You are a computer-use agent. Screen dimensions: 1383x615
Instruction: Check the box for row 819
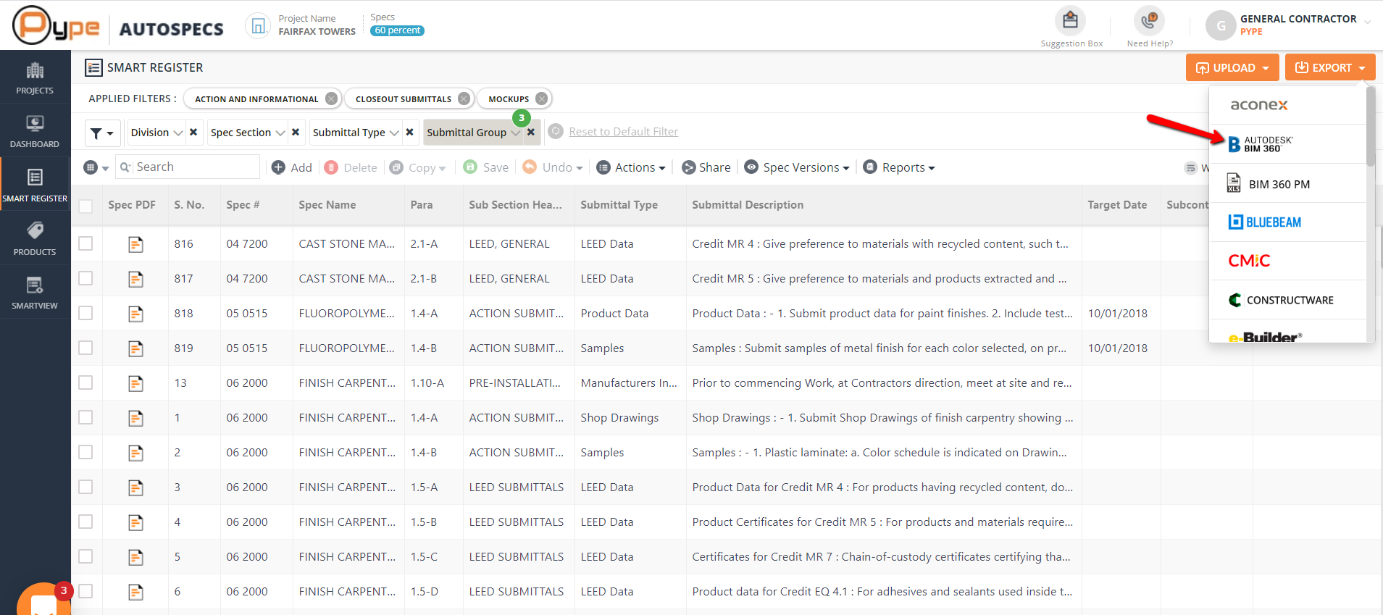pyautogui.click(x=85, y=348)
